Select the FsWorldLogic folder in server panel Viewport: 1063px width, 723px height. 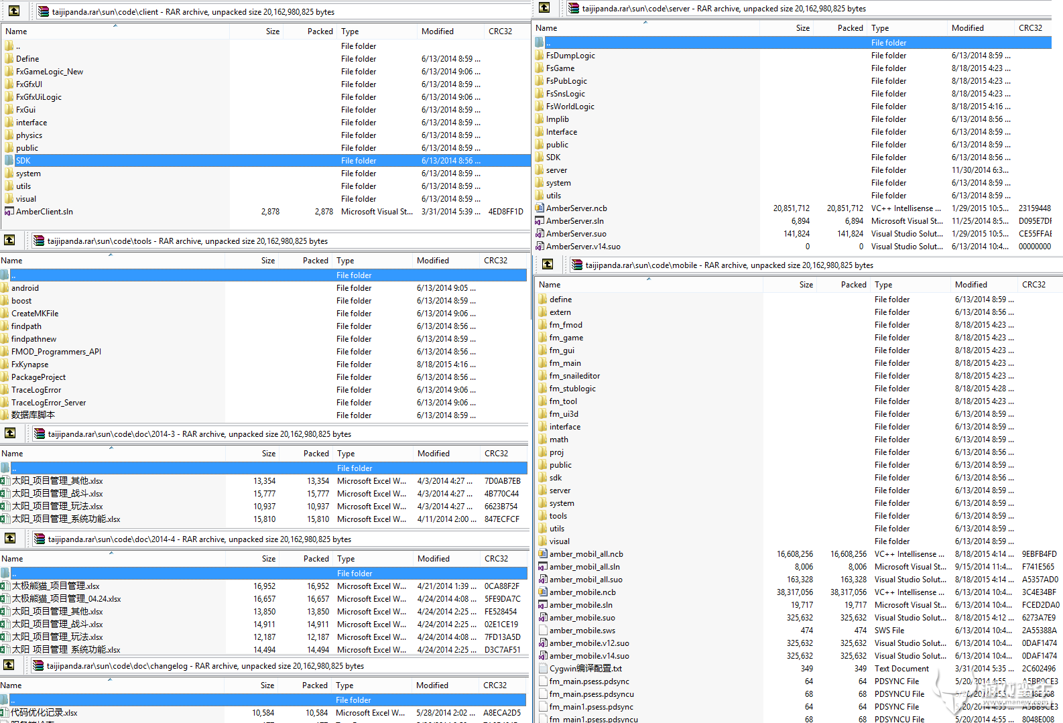click(570, 107)
